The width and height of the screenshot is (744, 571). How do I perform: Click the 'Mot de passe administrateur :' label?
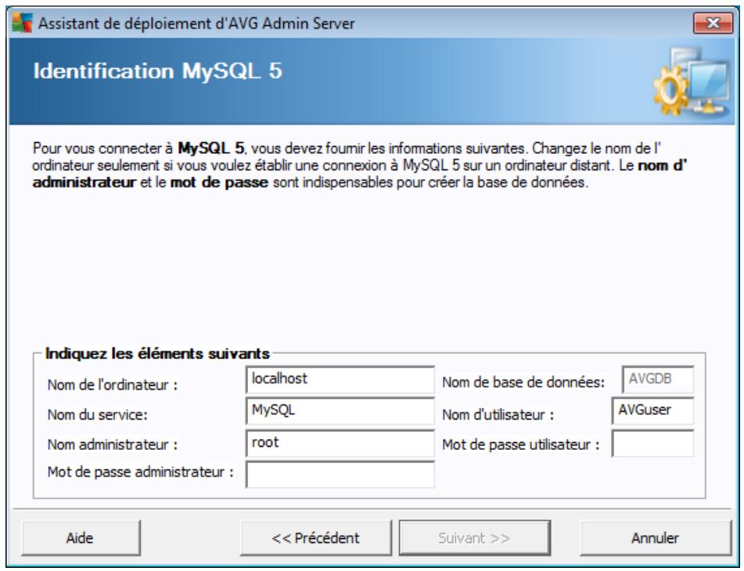141,472
